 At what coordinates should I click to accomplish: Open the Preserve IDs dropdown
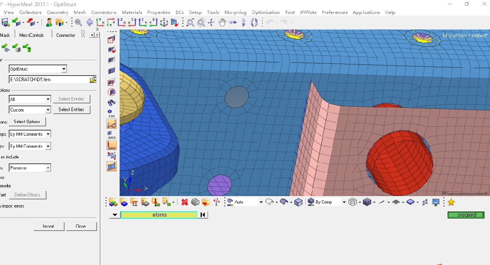48,168
